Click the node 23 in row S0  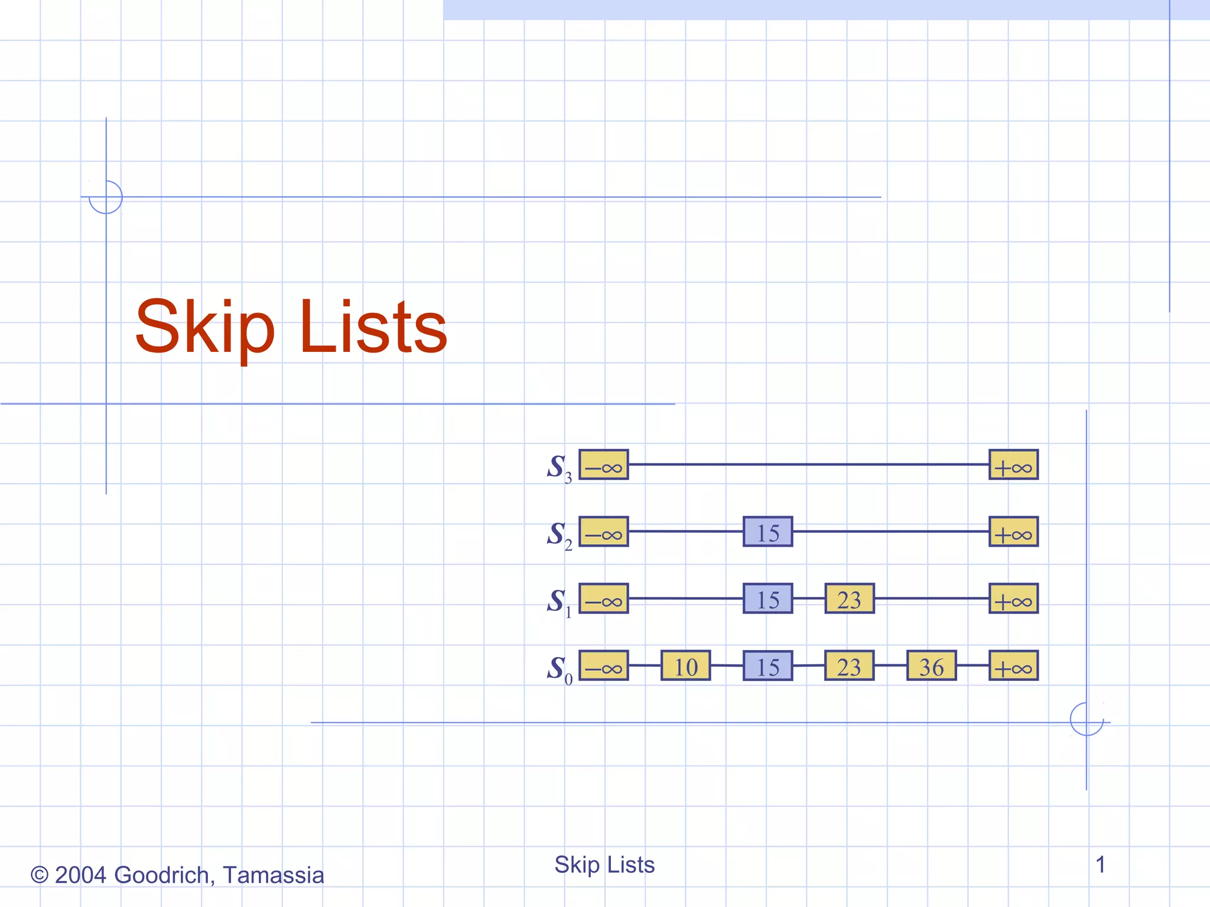[x=849, y=666]
